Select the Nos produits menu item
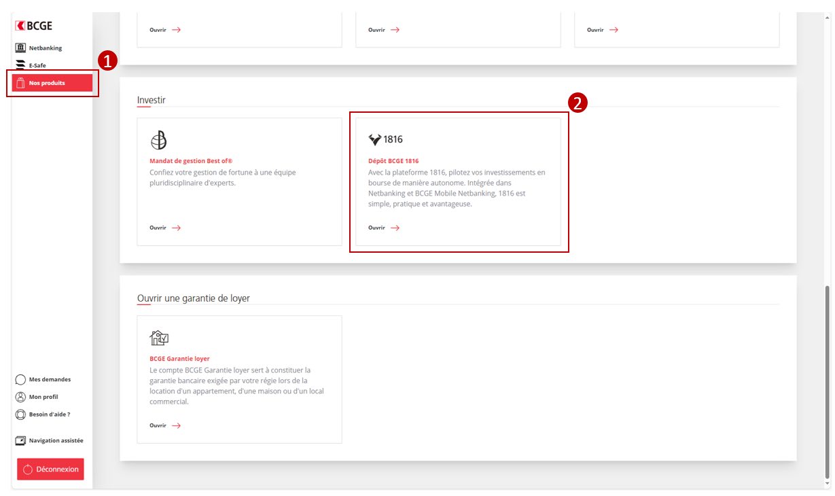Image resolution: width=835 pixels, height=496 pixels. (52, 83)
